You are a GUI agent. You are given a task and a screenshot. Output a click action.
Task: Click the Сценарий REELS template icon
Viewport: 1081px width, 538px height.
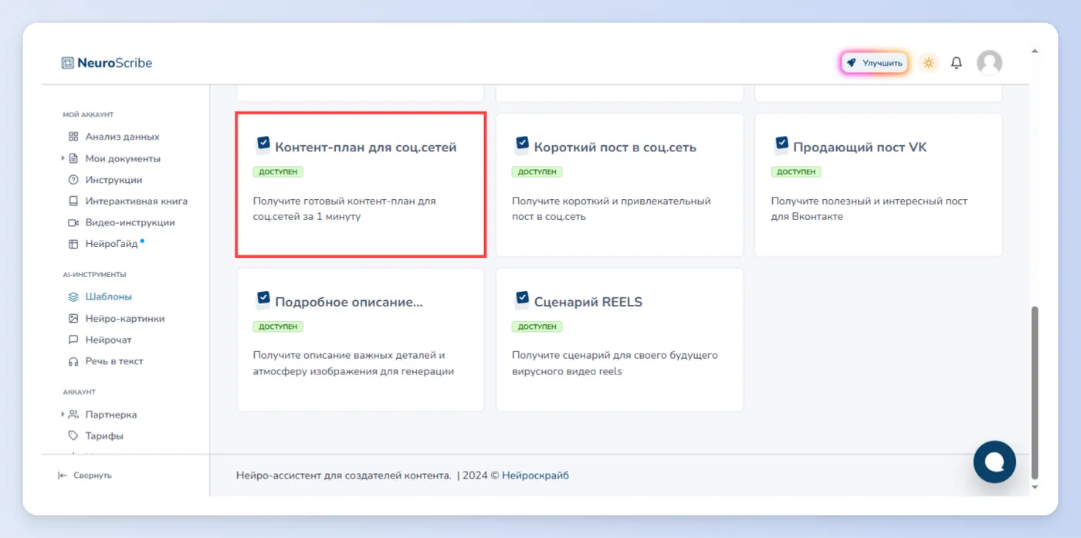coord(522,299)
